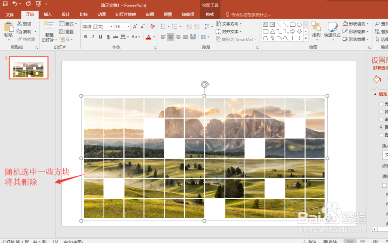
Task: Open Shape Outline dropdown
Action: click(x=355, y=31)
